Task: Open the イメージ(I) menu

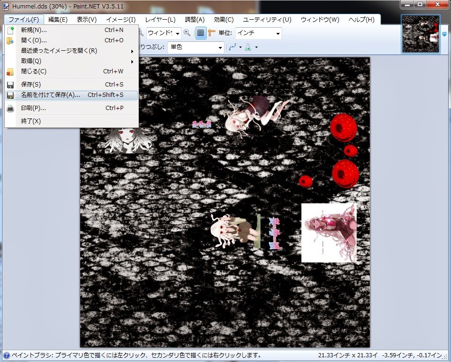Action: 121,20
